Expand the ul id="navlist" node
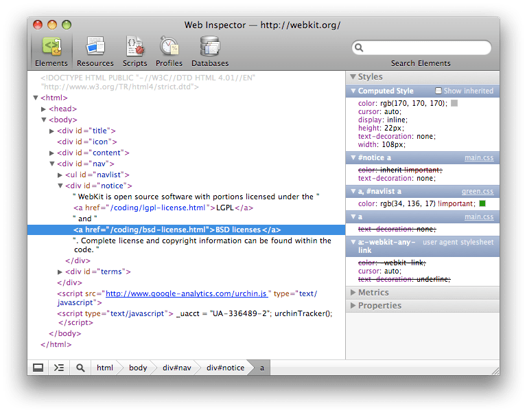This screenshot has width=527, height=413. pyautogui.click(x=60, y=175)
